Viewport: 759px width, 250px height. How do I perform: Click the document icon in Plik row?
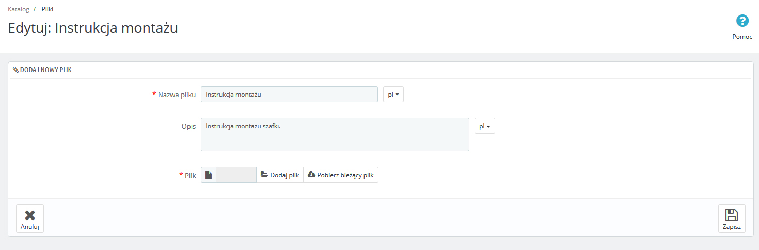tap(209, 175)
